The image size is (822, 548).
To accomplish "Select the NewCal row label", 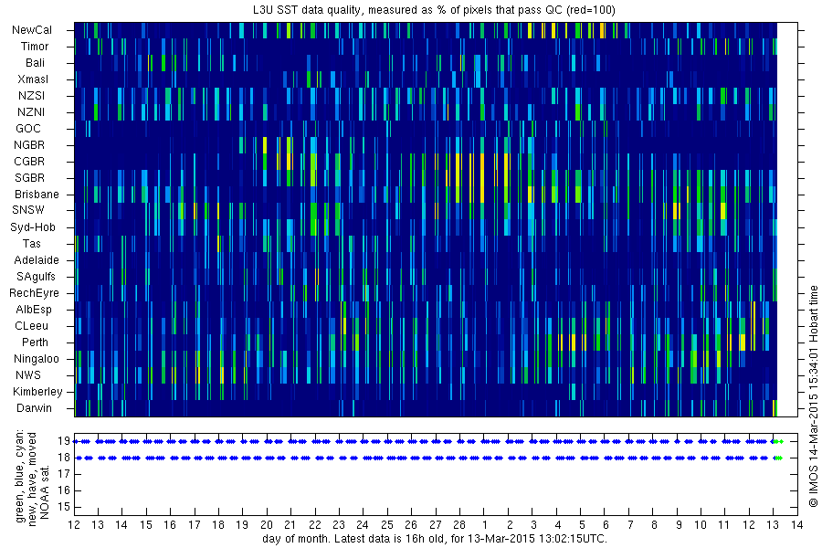I will click(32, 30).
